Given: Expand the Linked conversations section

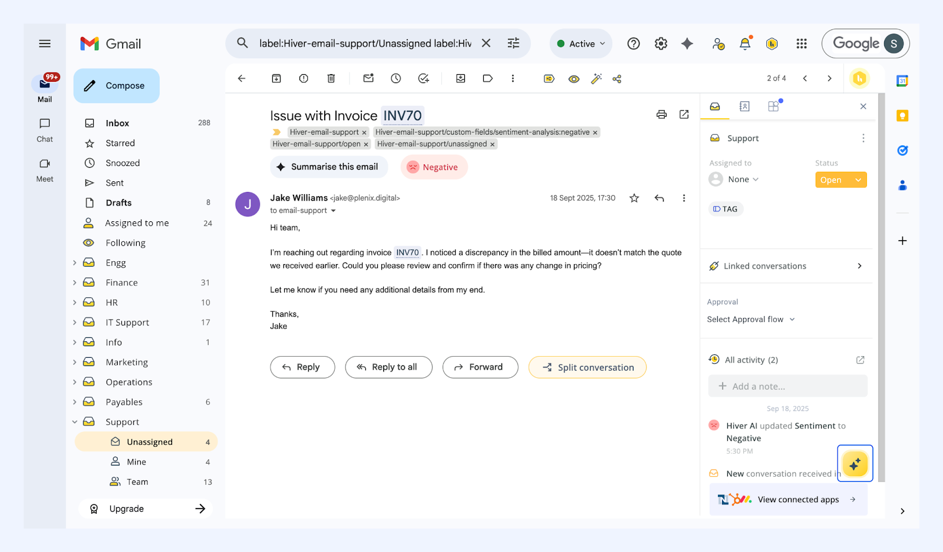Looking at the screenshot, I should click(787, 266).
